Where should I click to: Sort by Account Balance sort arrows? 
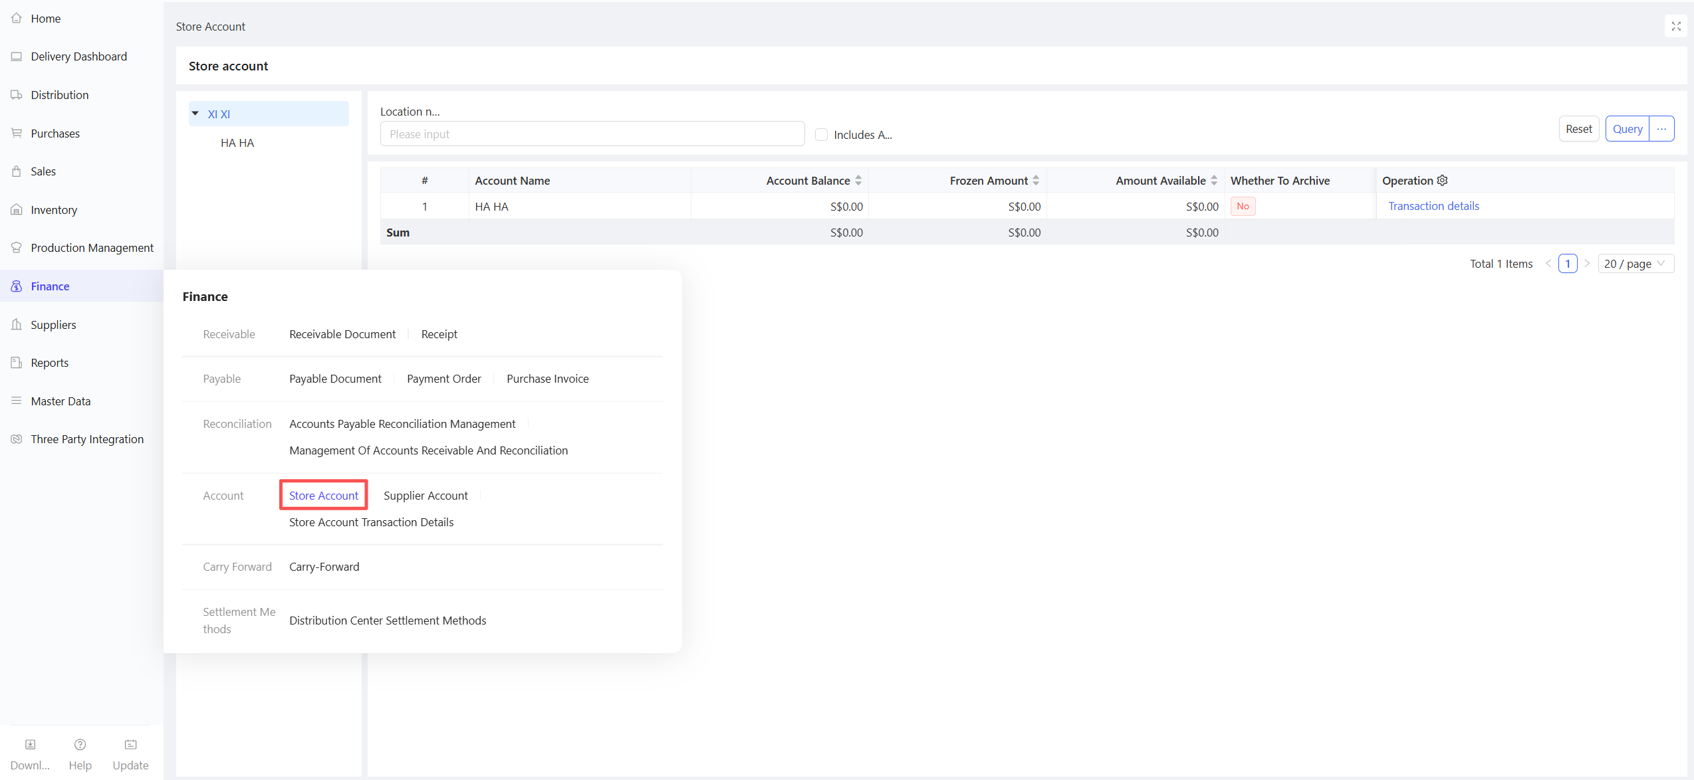coord(858,181)
